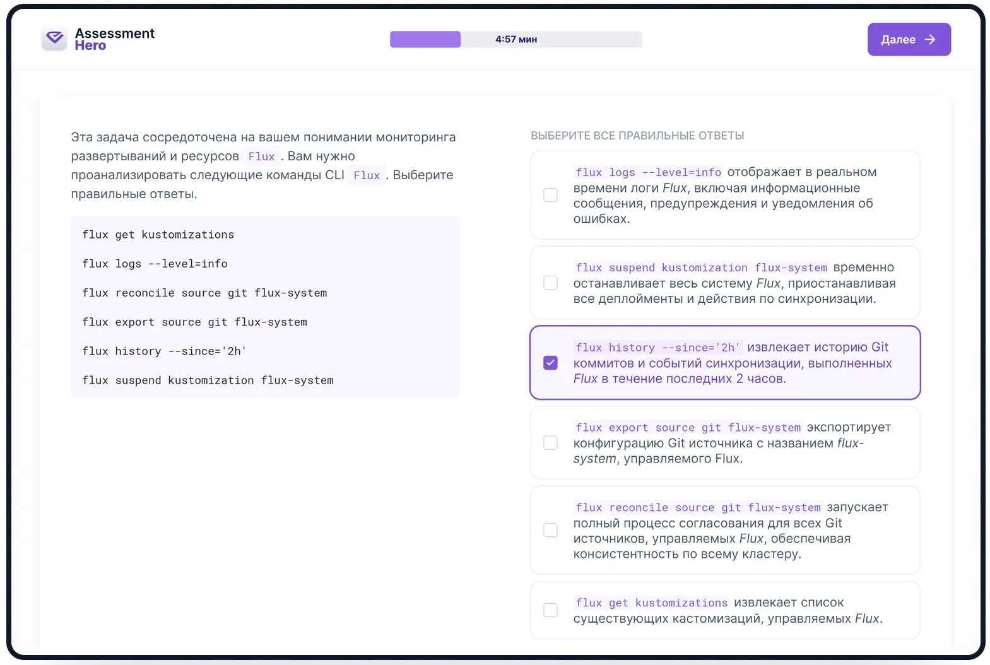990x665 pixels.
Task: Check the flux reconcile source git checkbox
Action: click(x=551, y=530)
